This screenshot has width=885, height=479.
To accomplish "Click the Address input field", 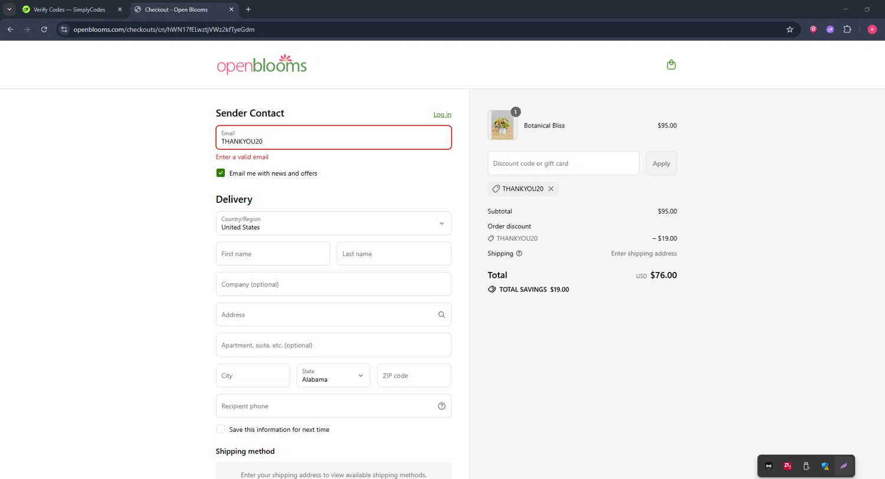I will tap(333, 315).
